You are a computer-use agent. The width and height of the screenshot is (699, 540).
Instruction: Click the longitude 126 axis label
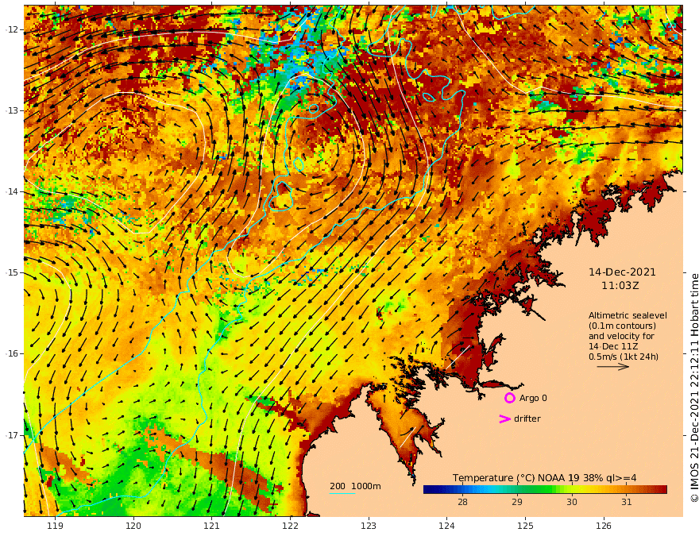(604, 526)
